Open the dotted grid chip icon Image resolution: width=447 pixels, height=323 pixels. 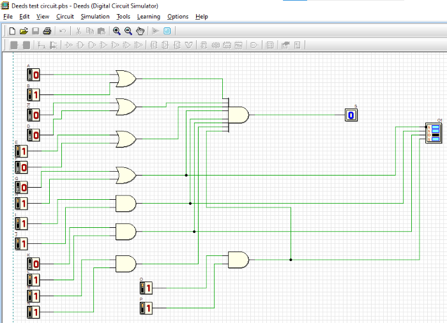[269, 45]
